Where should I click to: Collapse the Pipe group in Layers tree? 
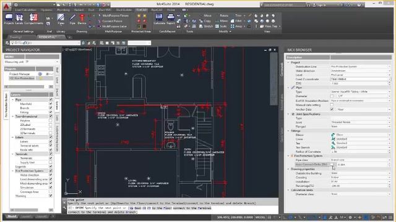pyautogui.click(x=13, y=100)
